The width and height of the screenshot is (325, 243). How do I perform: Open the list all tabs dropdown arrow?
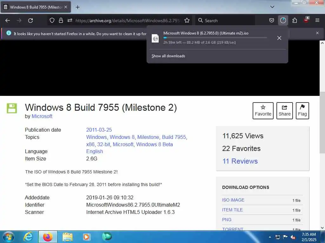click(272, 7)
